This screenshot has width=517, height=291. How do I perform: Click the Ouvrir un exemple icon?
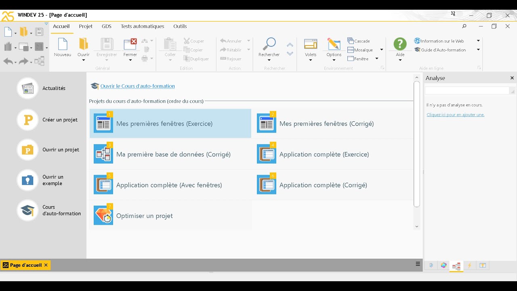point(27,180)
